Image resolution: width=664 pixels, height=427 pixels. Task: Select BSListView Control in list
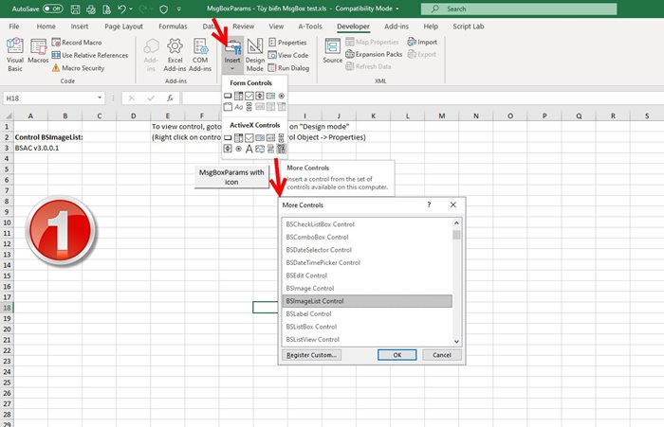pyautogui.click(x=367, y=340)
